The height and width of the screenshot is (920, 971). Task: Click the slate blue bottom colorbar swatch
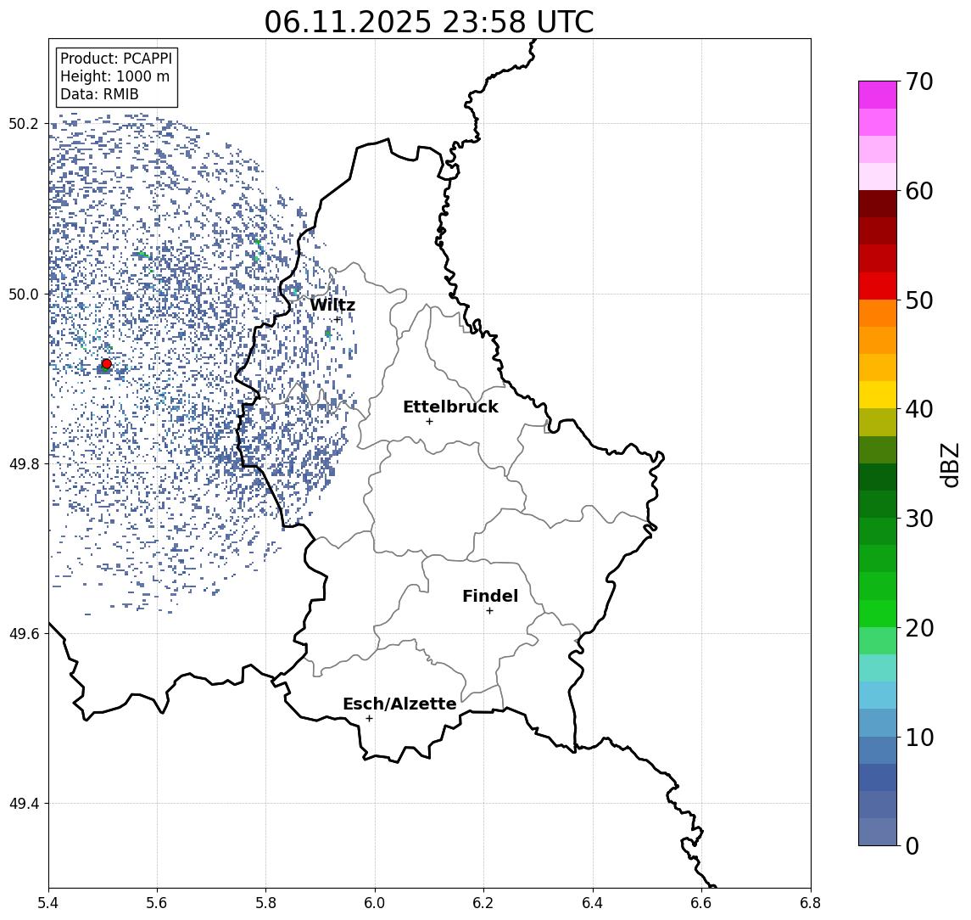878,832
